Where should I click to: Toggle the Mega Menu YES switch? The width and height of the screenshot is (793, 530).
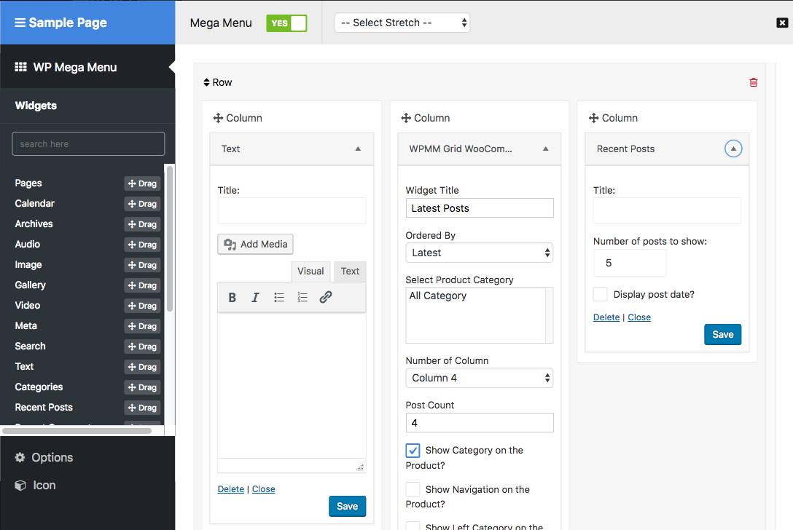tap(286, 23)
